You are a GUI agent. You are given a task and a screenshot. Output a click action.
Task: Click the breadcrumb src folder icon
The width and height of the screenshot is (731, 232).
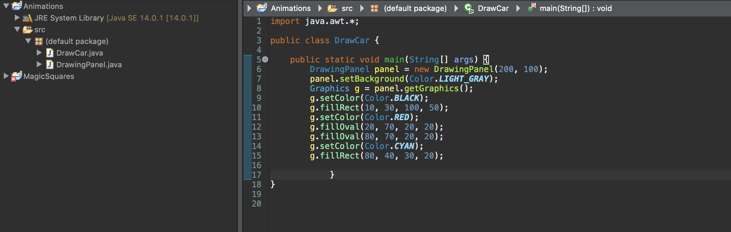(332, 8)
